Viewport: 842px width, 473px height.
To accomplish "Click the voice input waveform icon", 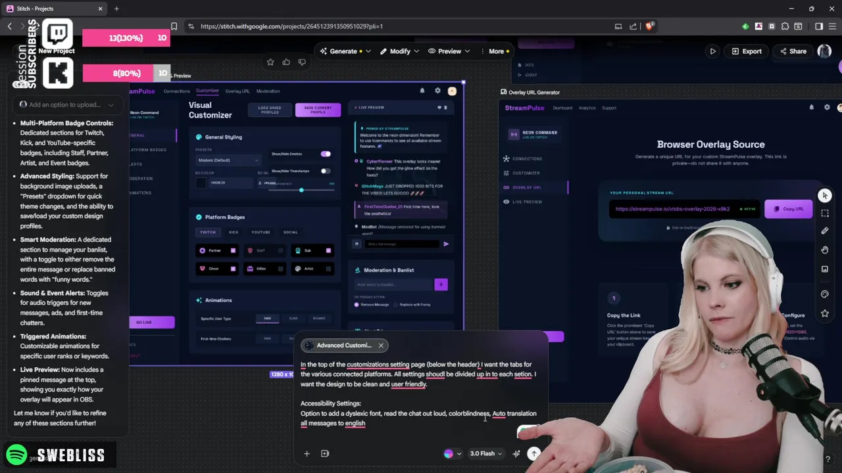I will tap(516, 453).
